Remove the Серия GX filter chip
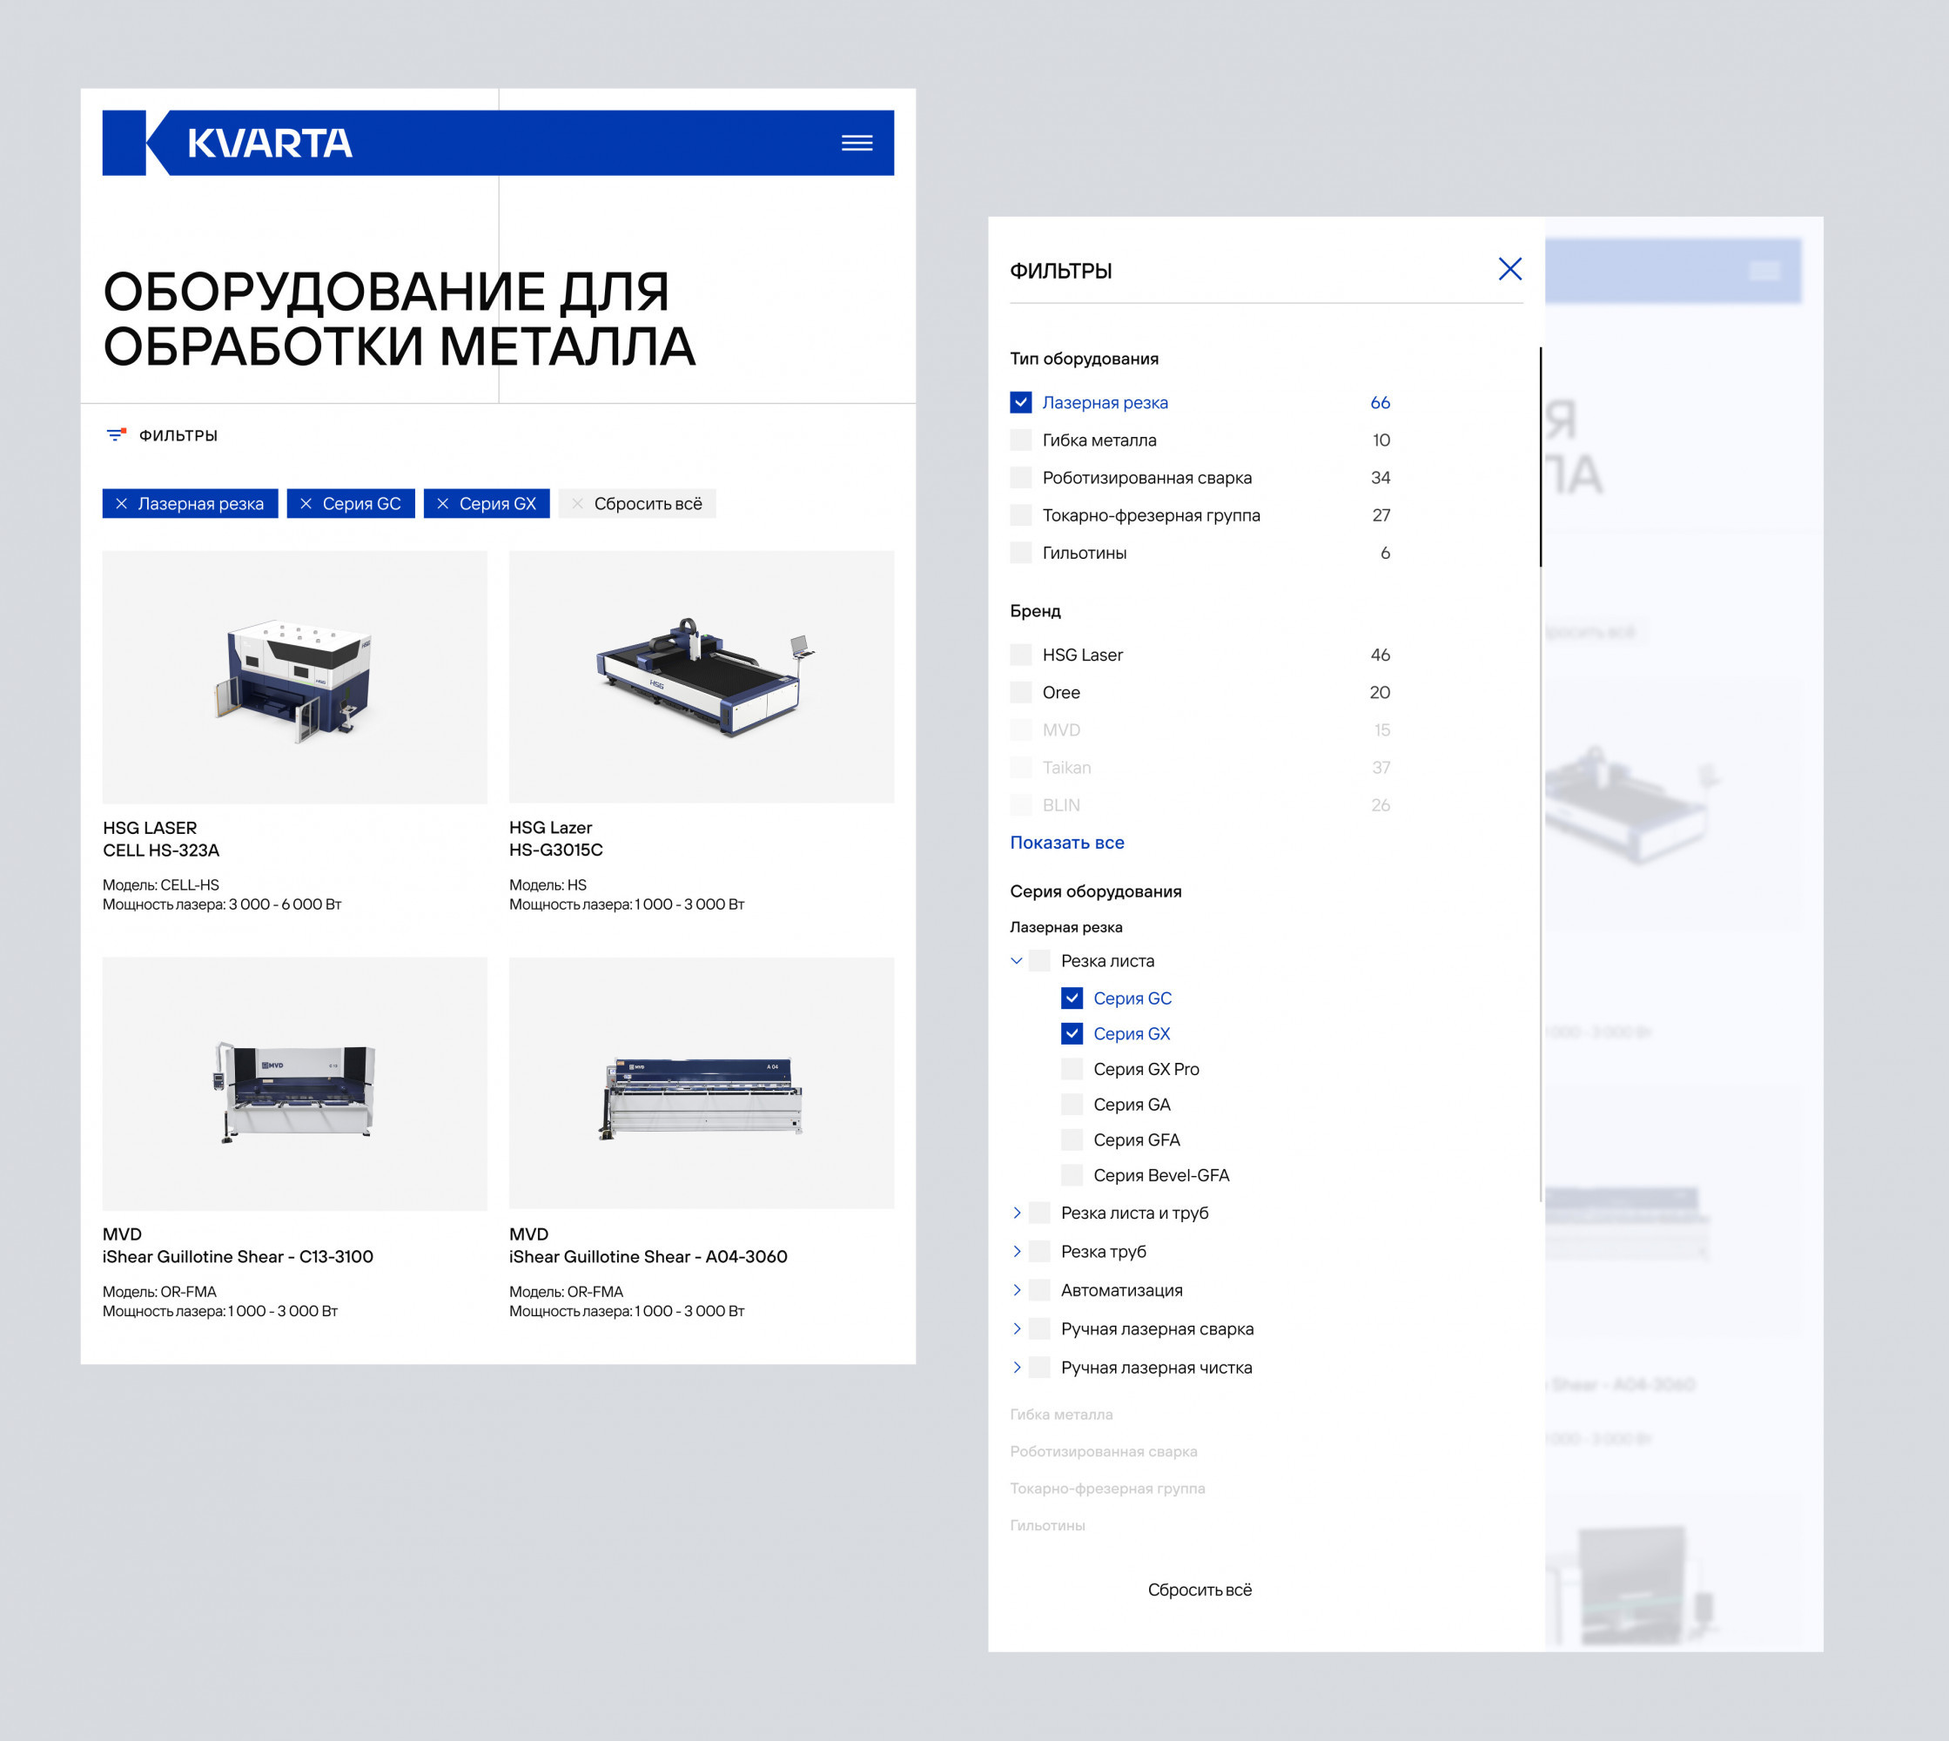The width and height of the screenshot is (1949, 1741). [443, 504]
